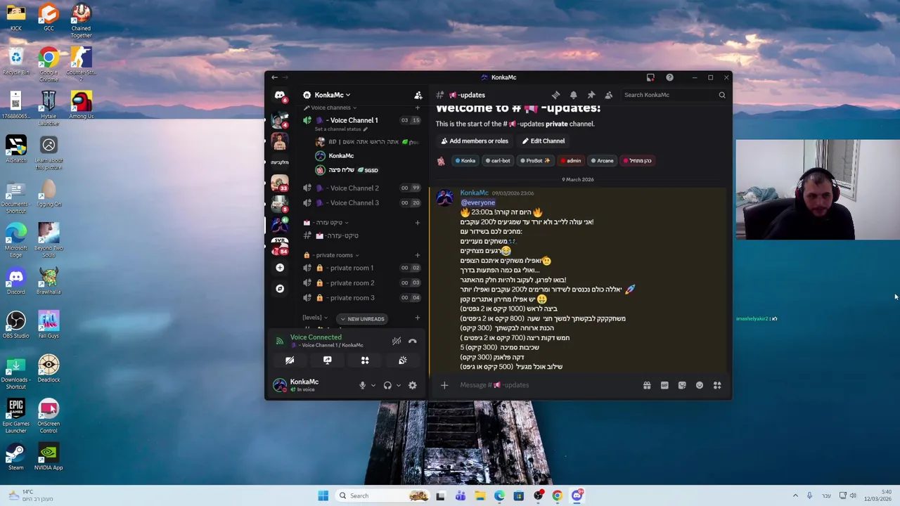
Task: Click the search magnifier icon in Discord
Action: click(722, 95)
